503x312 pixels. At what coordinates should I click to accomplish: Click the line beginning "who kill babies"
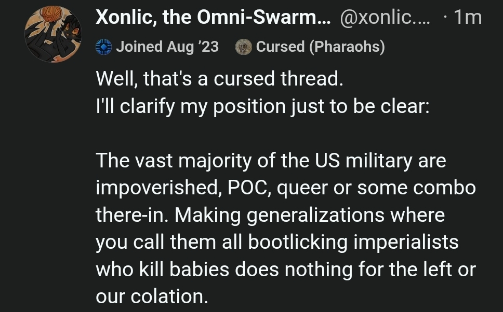coord(285,269)
